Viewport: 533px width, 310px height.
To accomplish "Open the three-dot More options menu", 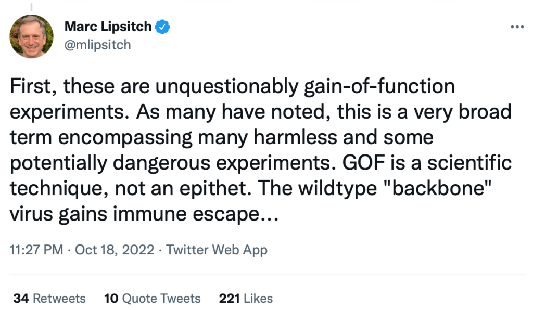I will pos(517,27).
